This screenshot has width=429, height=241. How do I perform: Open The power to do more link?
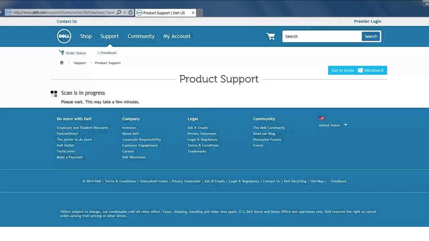click(74, 140)
